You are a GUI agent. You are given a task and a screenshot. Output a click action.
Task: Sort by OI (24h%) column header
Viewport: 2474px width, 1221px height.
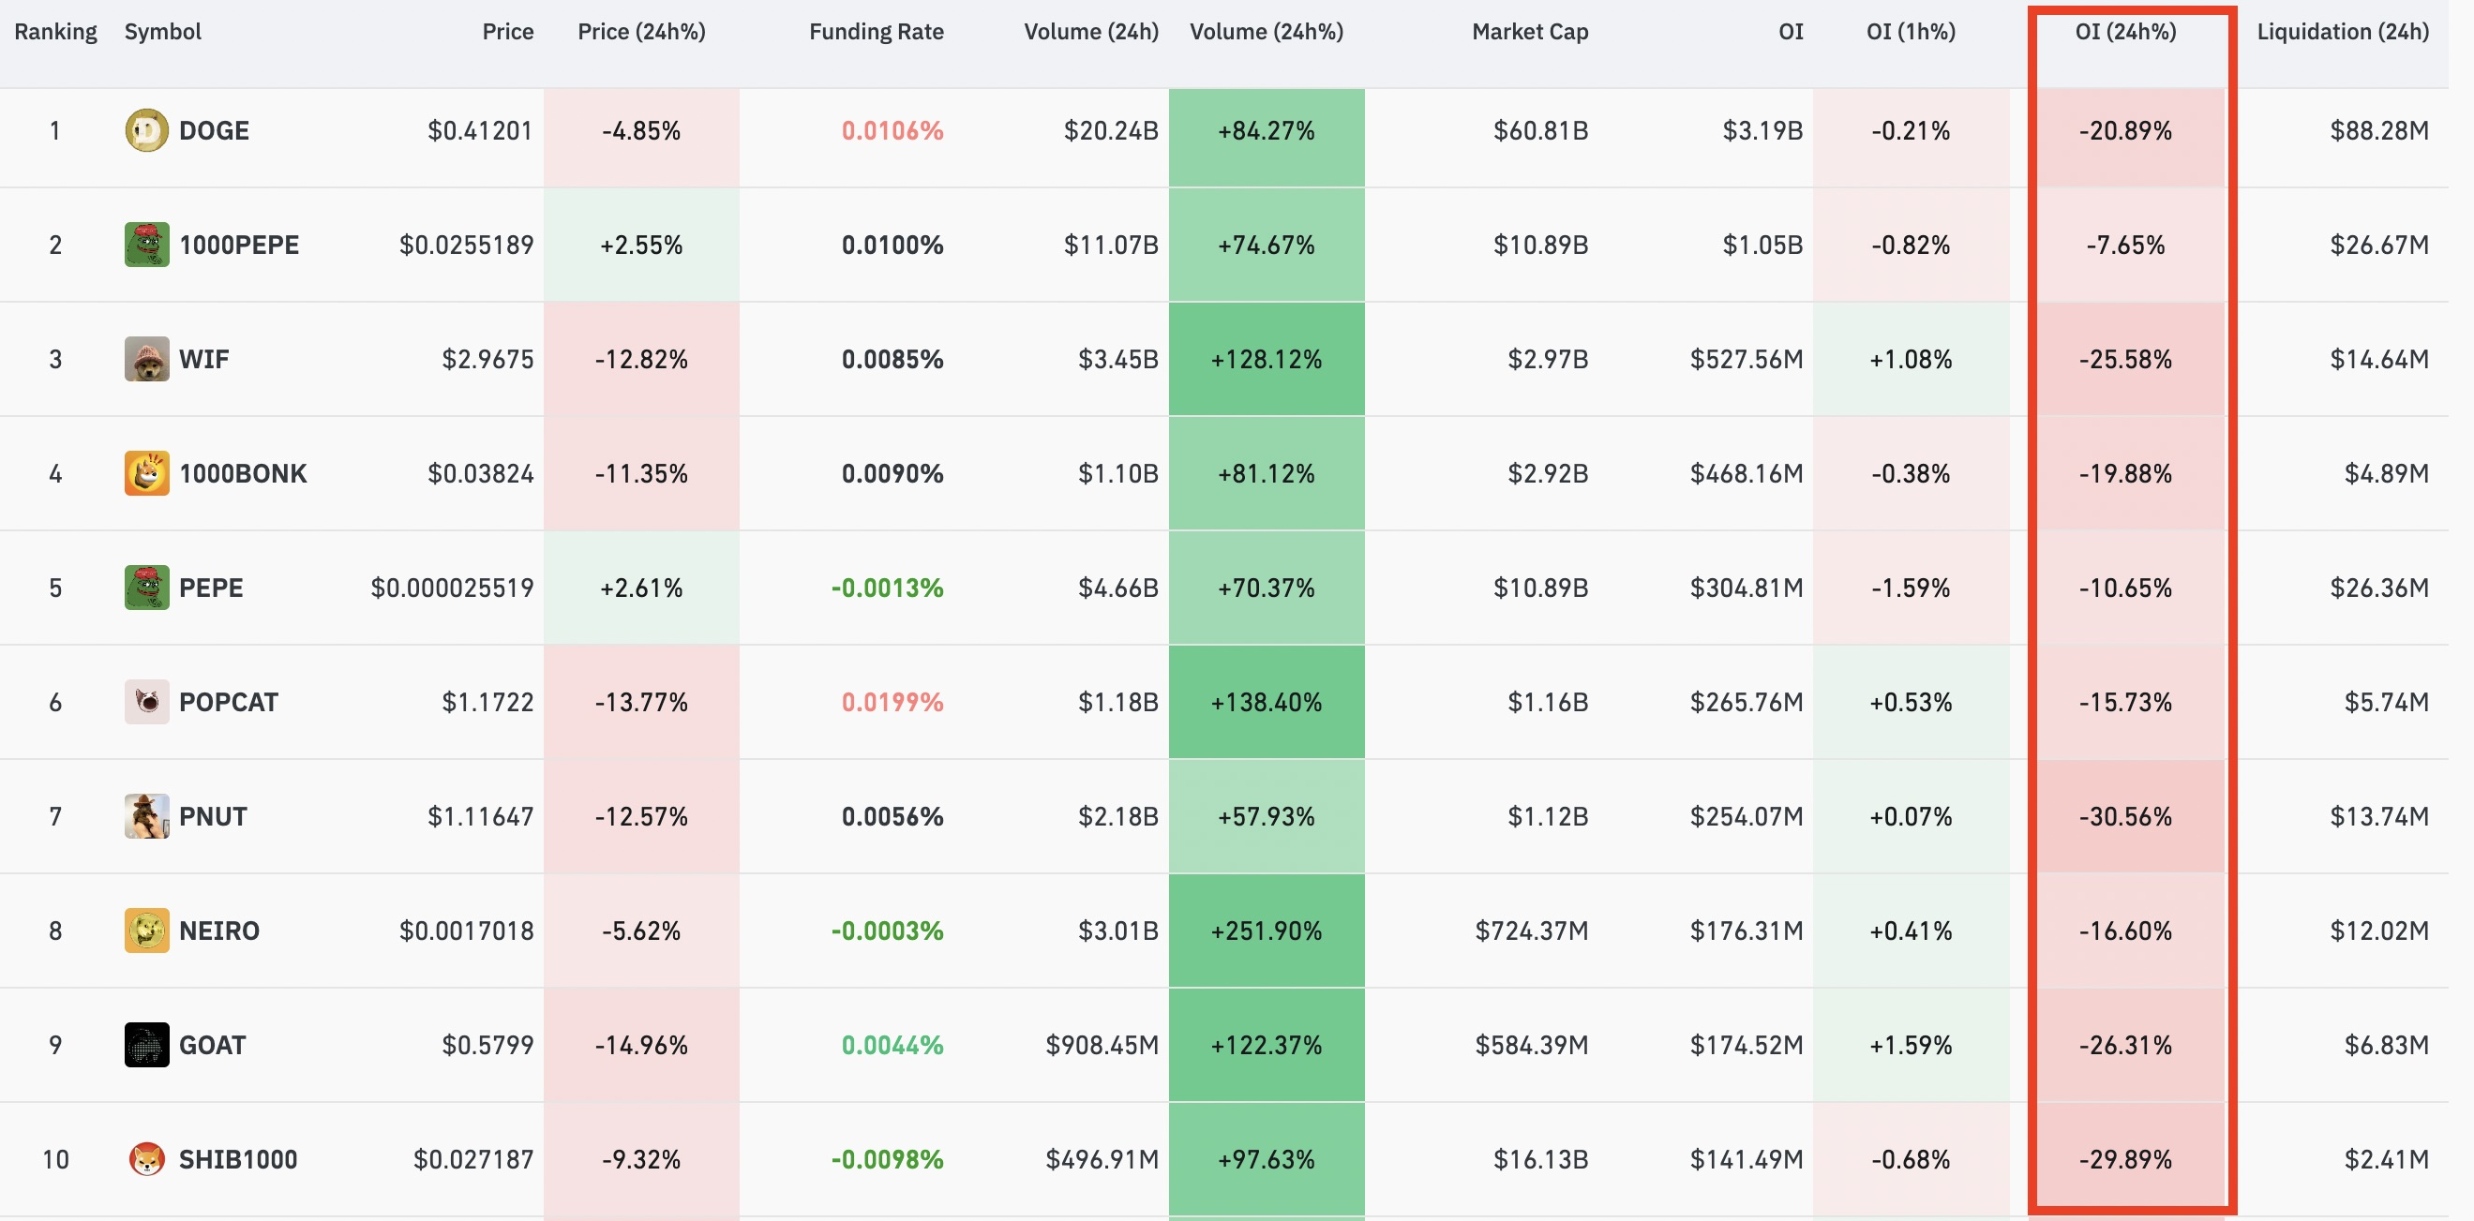click(2124, 32)
